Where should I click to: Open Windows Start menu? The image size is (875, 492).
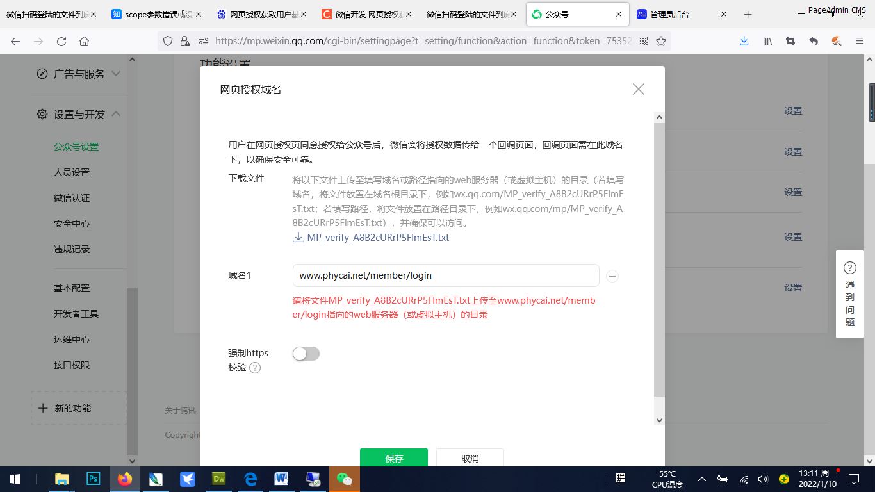coord(15,479)
